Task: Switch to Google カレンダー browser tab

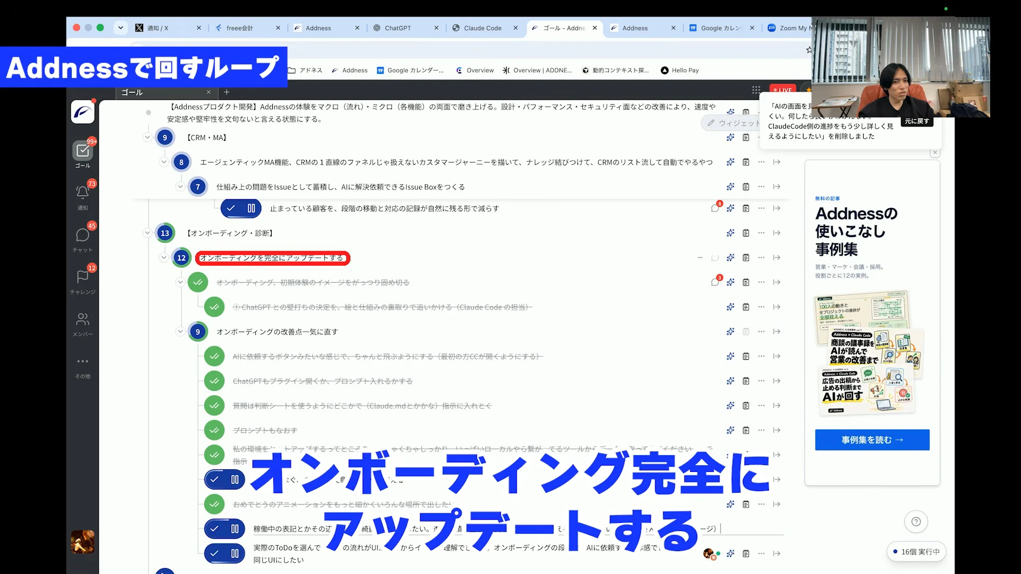Action: (x=722, y=28)
